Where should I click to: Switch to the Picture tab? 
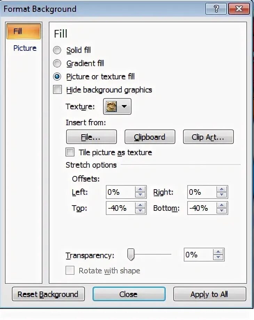25,48
